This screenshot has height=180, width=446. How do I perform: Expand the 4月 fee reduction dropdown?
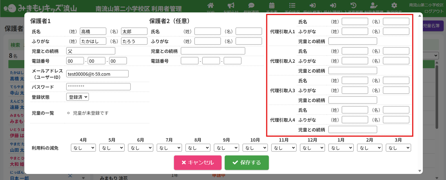(83, 148)
